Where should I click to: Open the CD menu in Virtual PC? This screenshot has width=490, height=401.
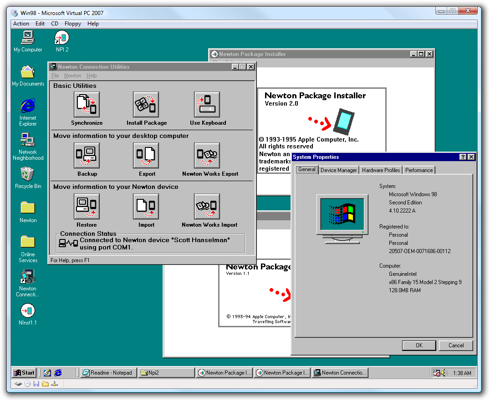pos(55,24)
